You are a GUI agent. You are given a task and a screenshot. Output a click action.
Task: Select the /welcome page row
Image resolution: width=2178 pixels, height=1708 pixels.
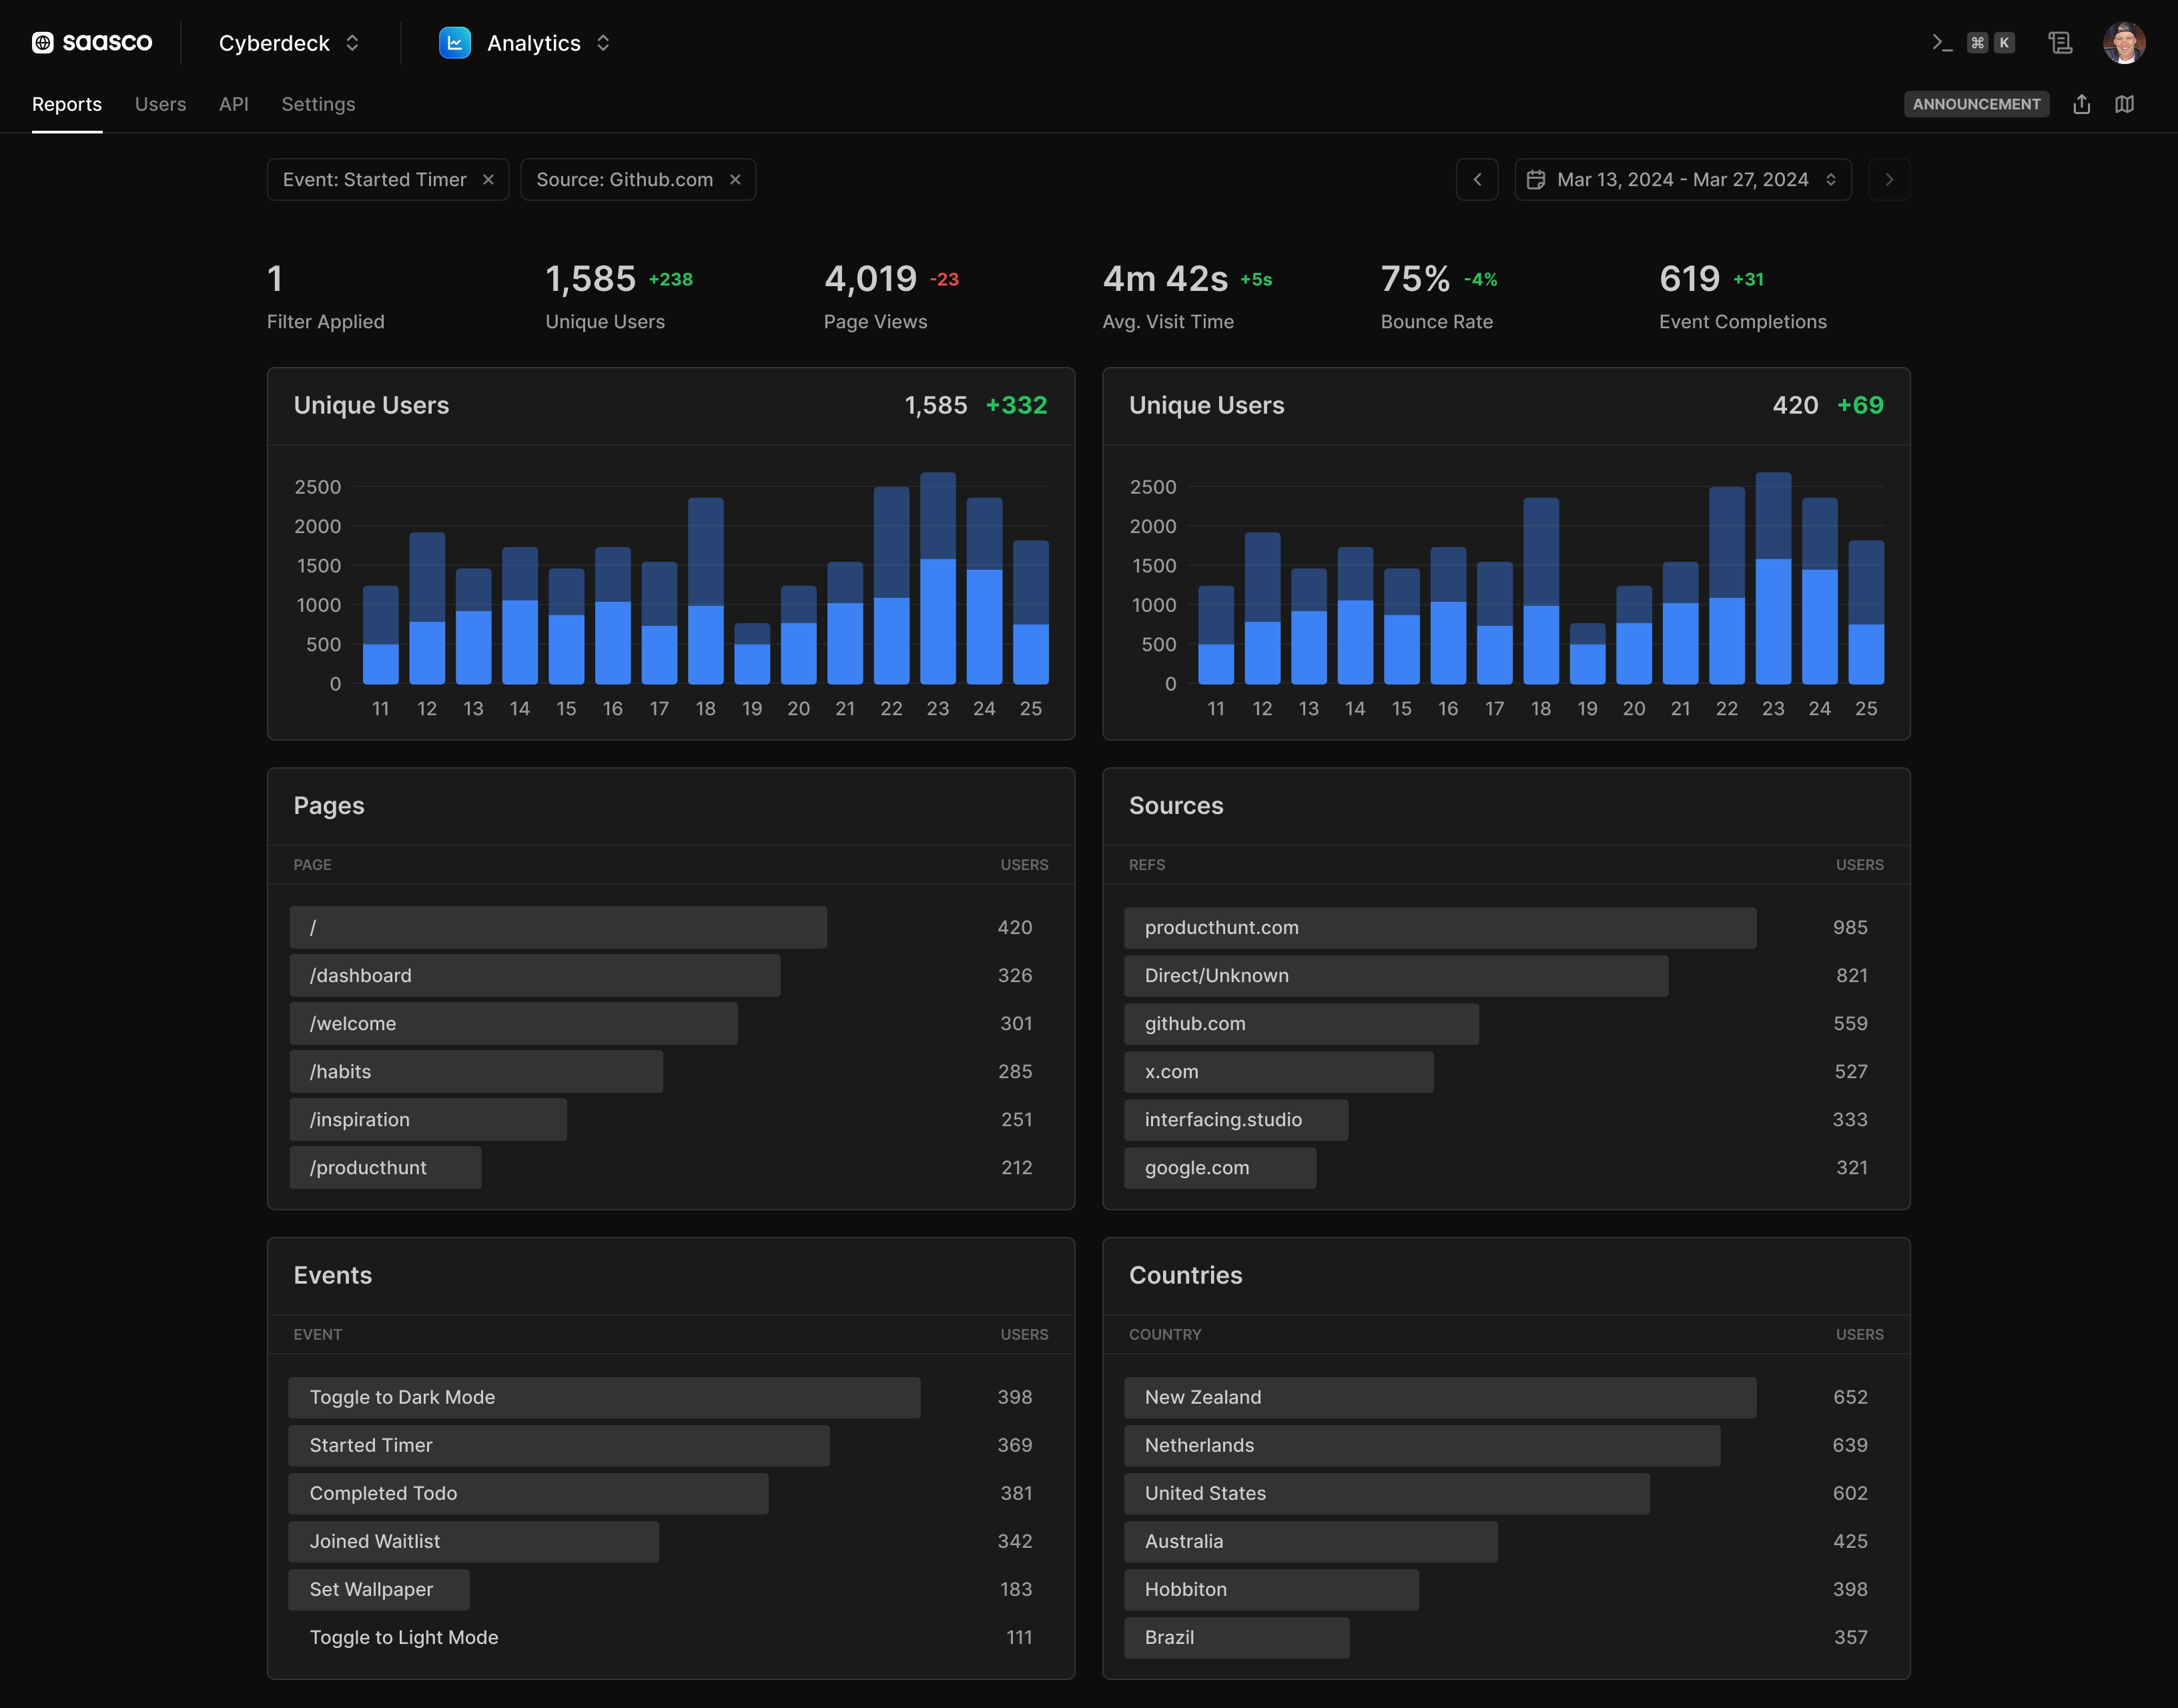tap(671, 1023)
